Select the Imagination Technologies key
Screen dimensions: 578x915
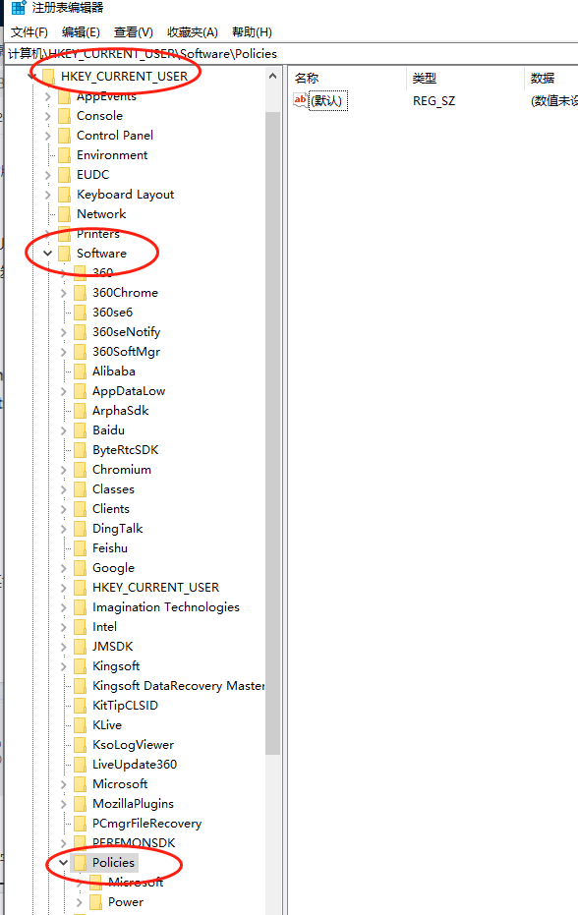click(x=166, y=607)
